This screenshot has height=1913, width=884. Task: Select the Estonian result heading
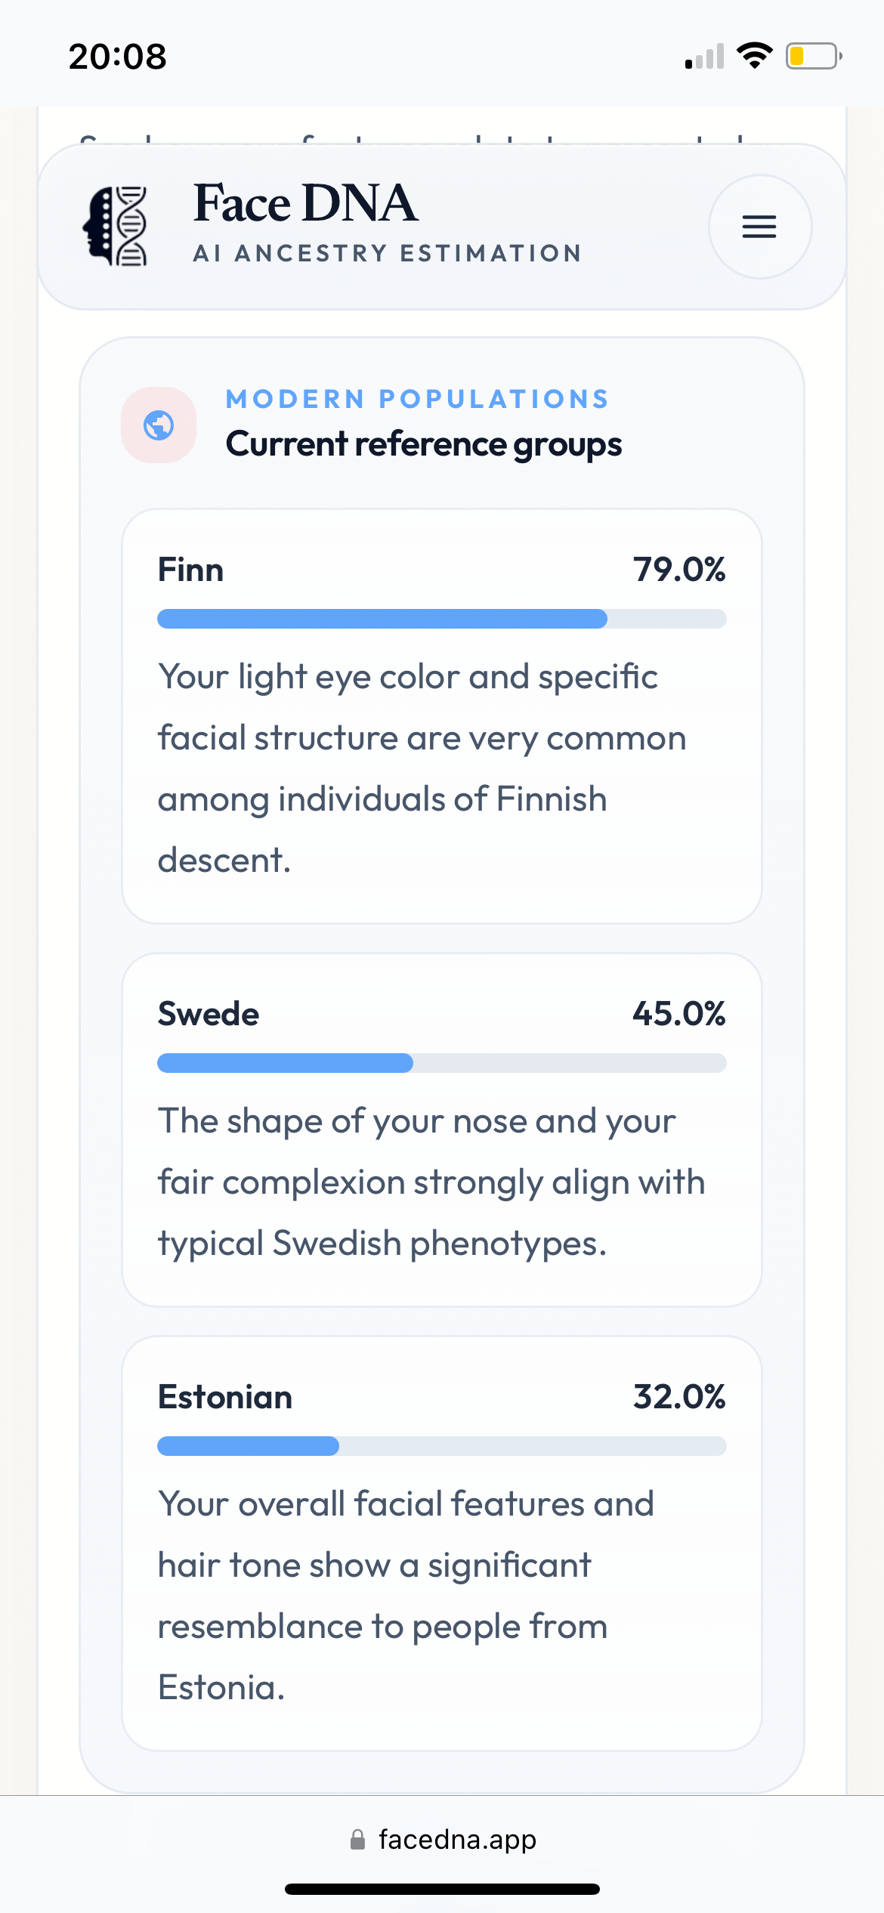(225, 1397)
